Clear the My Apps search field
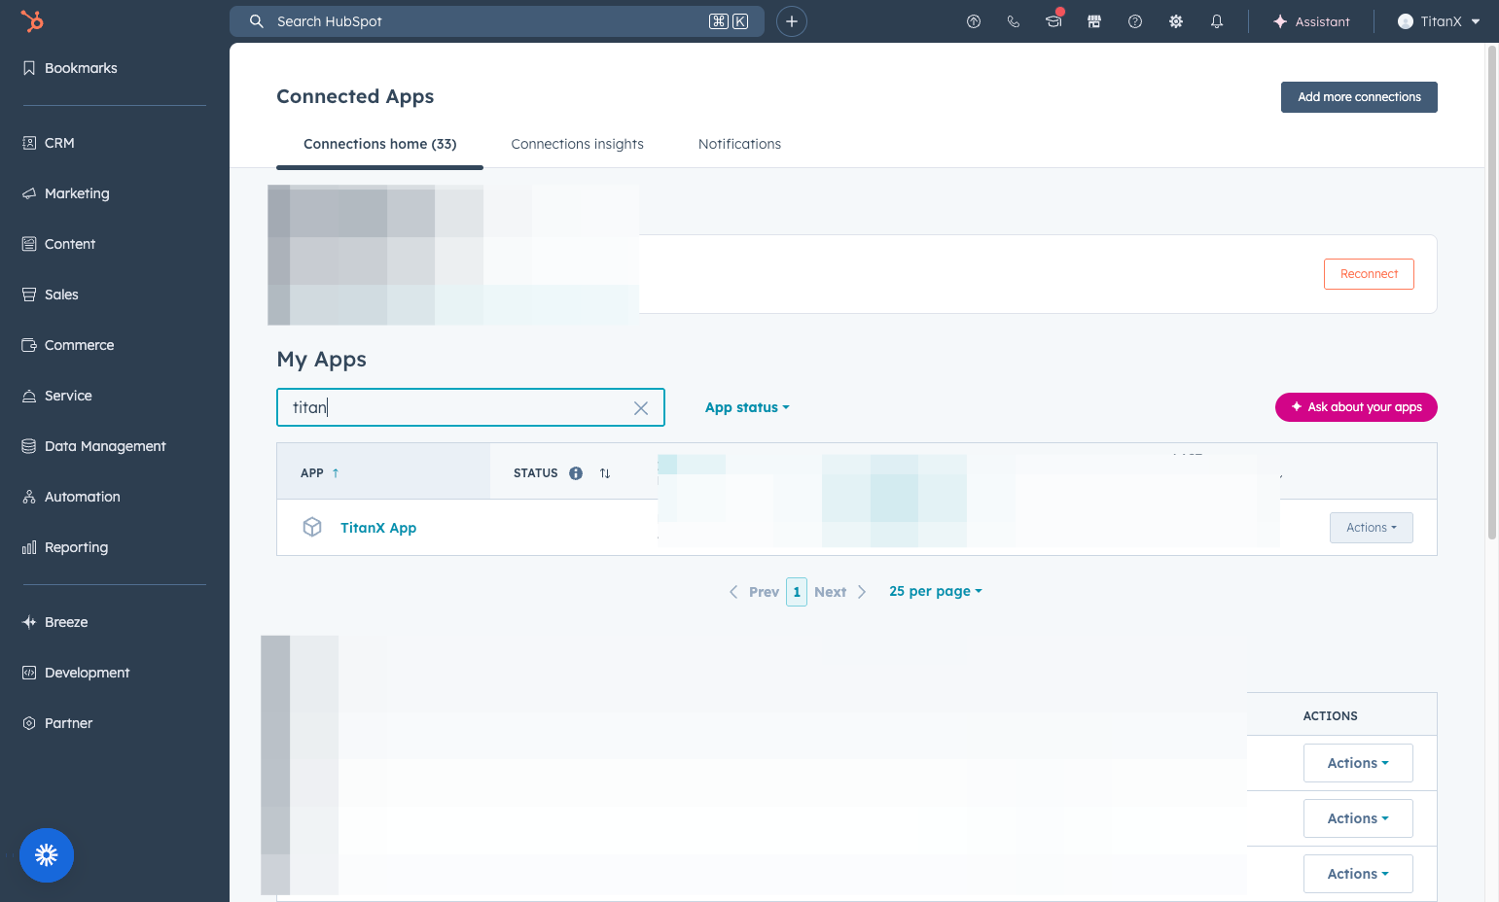1499x902 pixels. point(641,408)
